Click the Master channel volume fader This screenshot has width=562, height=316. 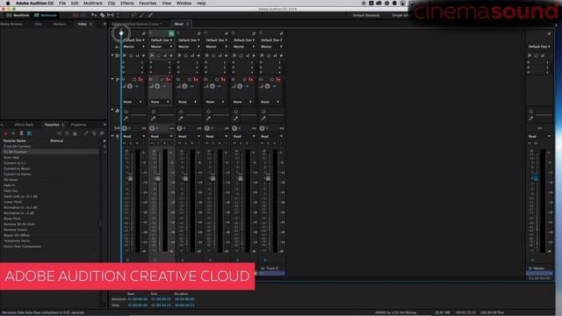536,178
